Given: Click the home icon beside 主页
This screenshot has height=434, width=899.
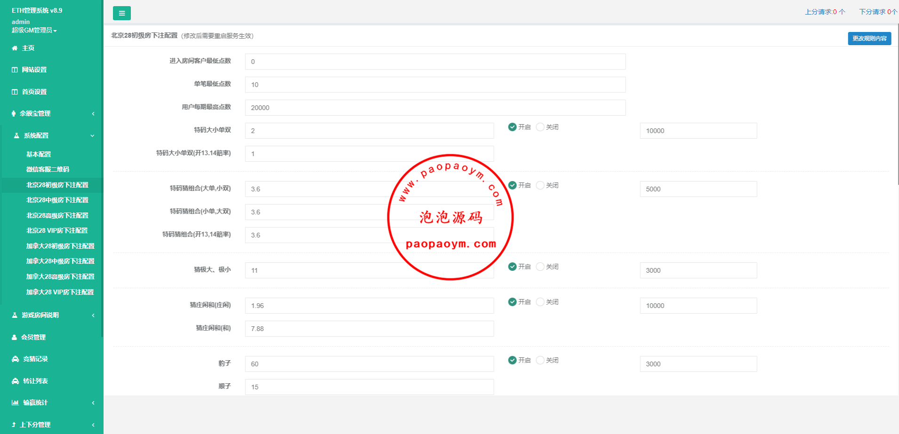Looking at the screenshot, I should 15,48.
